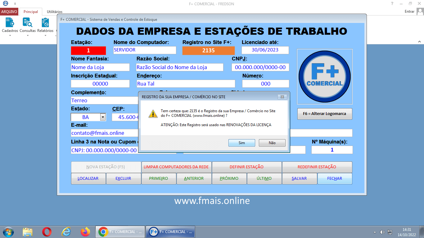This screenshot has height=238, width=424.
Task: Click the user avatar next to Entrar
Action: [420, 11]
